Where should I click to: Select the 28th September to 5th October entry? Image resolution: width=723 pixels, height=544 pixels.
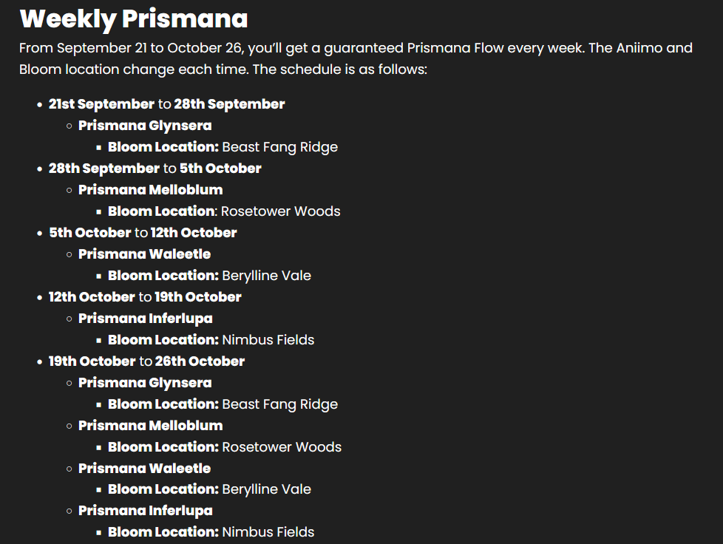155,169
